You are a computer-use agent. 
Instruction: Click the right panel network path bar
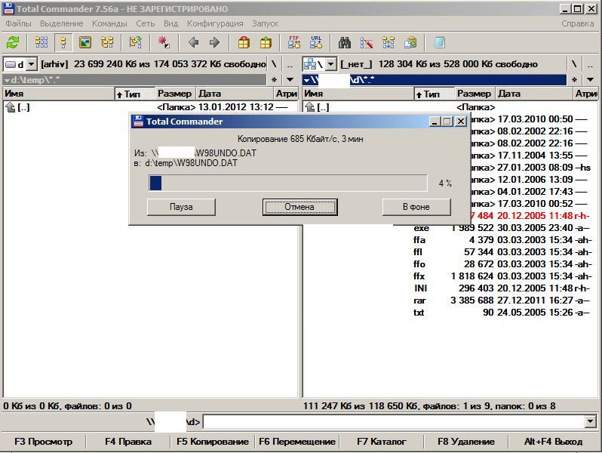coord(435,79)
